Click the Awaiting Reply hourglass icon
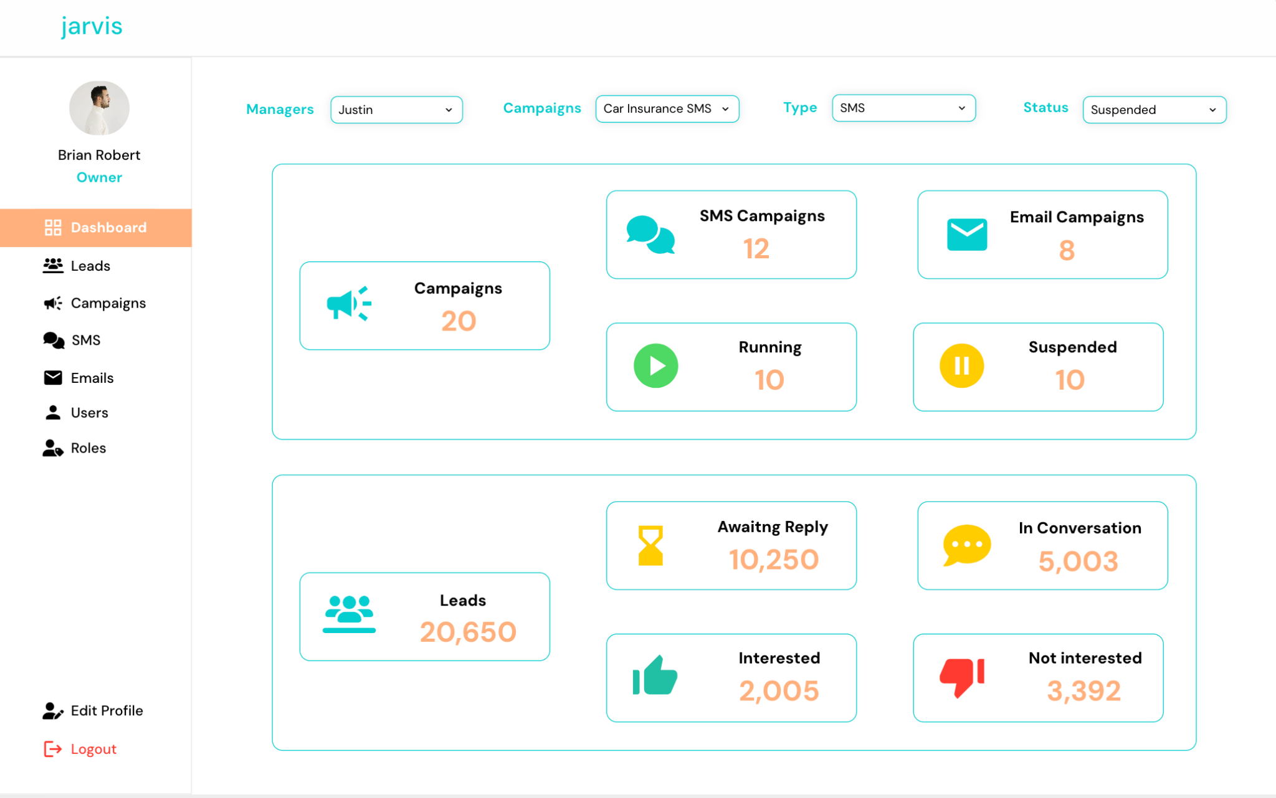Screen dimensions: 1276x798 [650, 545]
